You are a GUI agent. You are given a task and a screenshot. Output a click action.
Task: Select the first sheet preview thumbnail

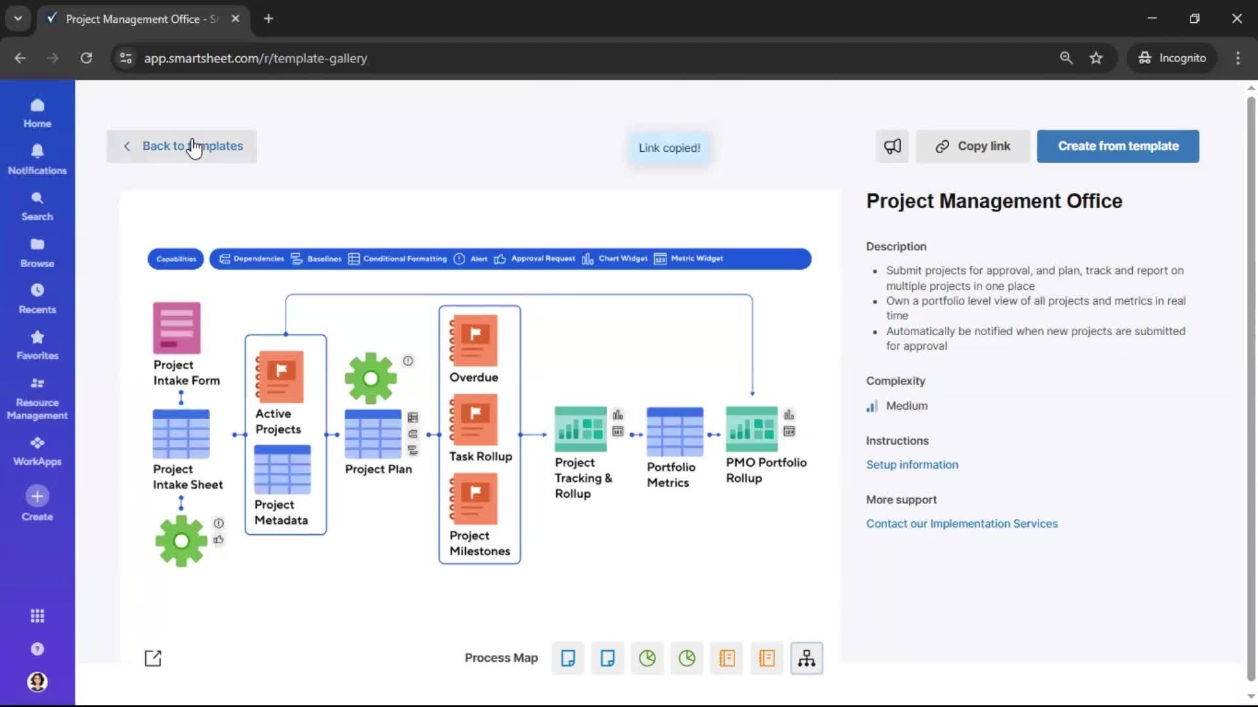click(568, 658)
